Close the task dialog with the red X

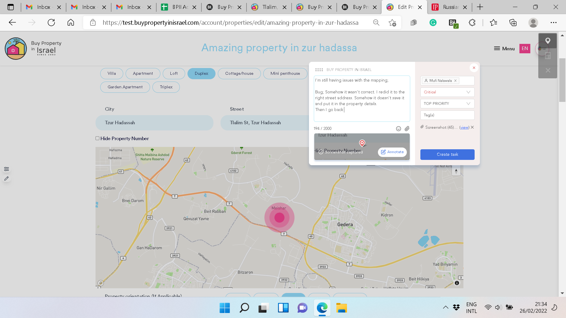pos(474,68)
